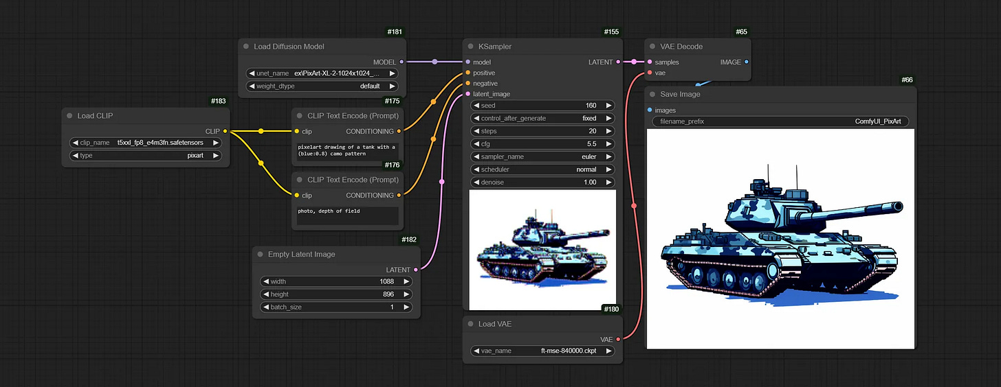Edit the pixelart tank positive prompt text box
This screenshot has height=387, width=1001.
point(347,151)
